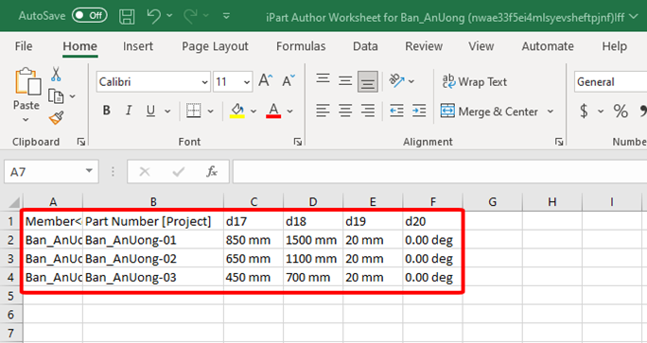Select cell Ban_AnUong-02 in column B
This screenshot has height=343, width=647.
pos(153,259)
